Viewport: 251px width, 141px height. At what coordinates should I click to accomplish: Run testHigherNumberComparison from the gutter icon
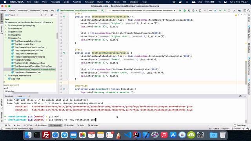pyautogui.click(x=64, y=16)
